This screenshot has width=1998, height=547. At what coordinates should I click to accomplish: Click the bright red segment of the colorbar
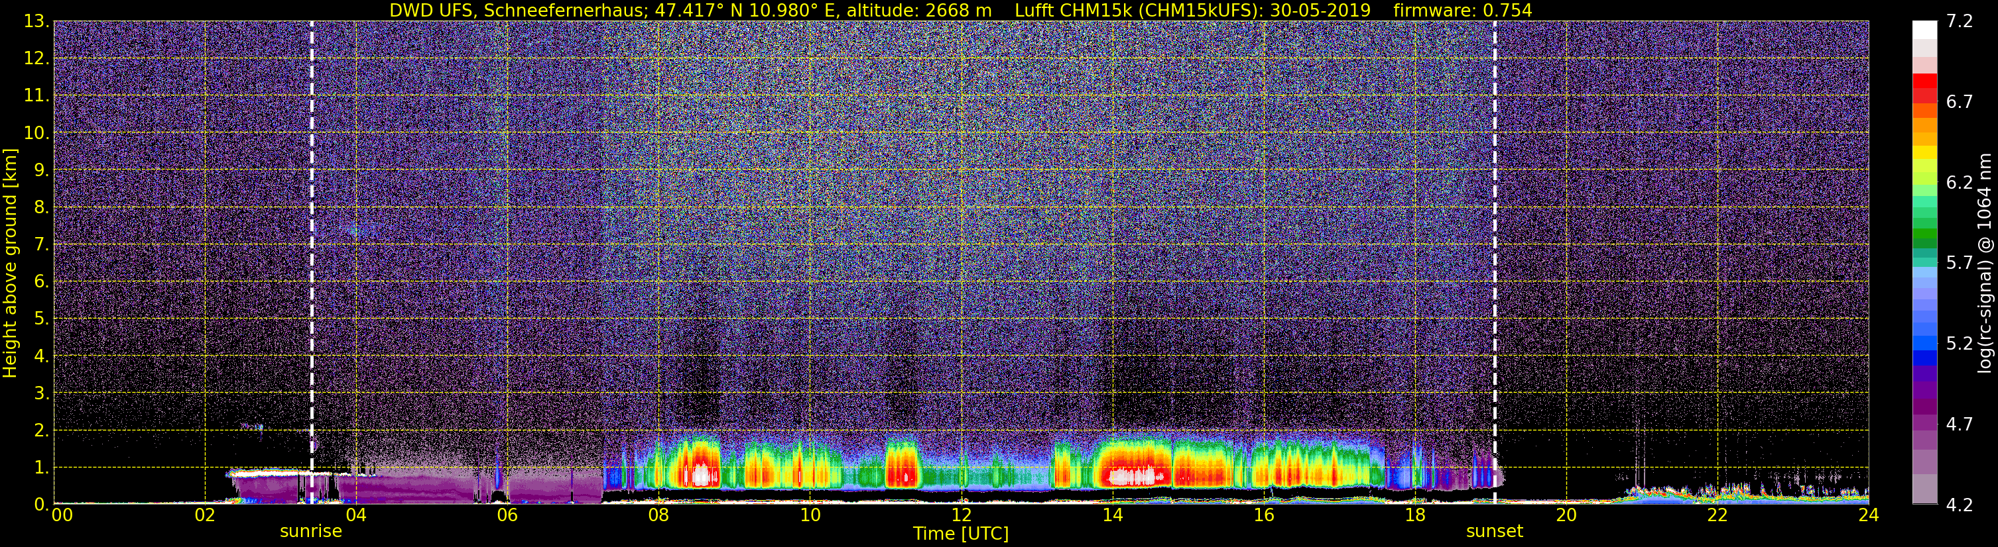1924,81
